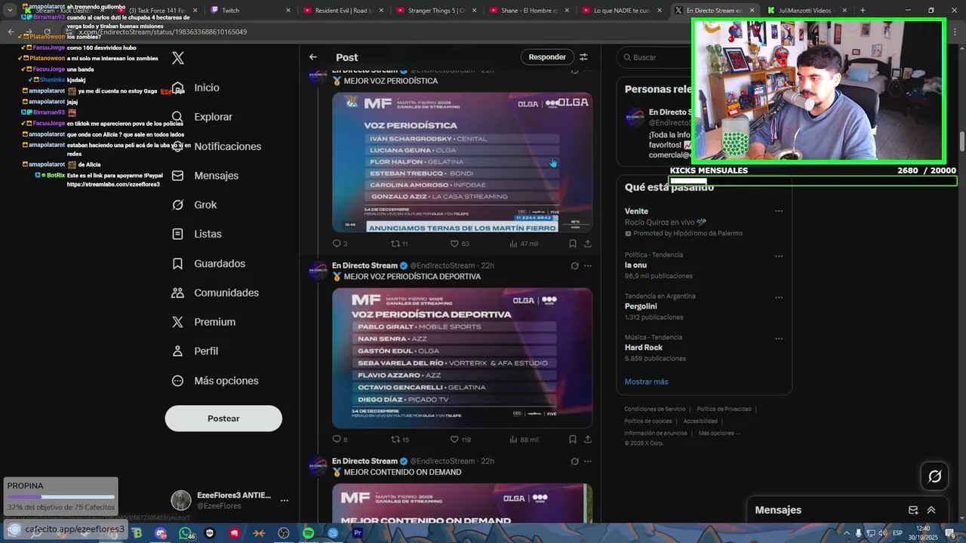Go back with the Post arrow

pos(312,57)
